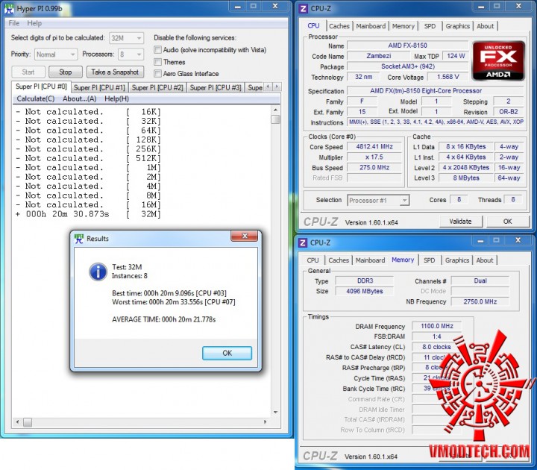Click the 32M result row 000h 20m 30.873s
This screenshot has width=537, height=470.
pos(88,214)
